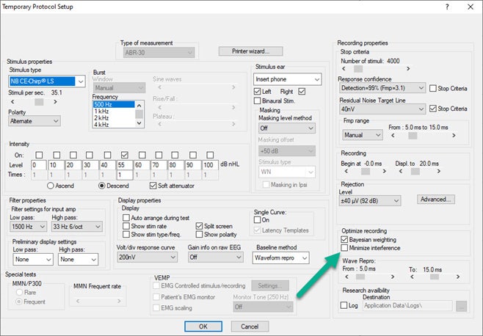The width and height of the screenshot is (483, 336).
Task: Select the Ascend radio button
Action: pyautogui.click(x=51, y=186)
